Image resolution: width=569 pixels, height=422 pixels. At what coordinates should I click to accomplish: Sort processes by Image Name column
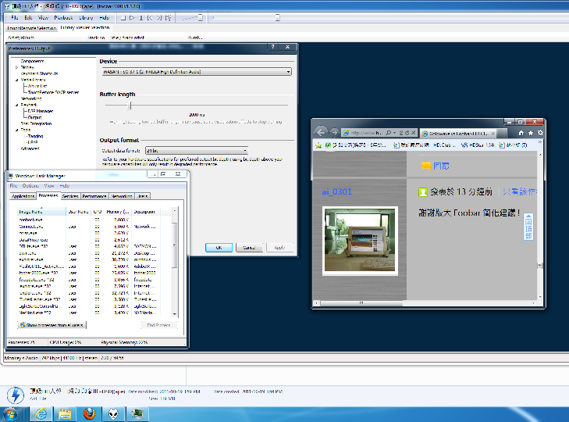[x=41, y=212]
